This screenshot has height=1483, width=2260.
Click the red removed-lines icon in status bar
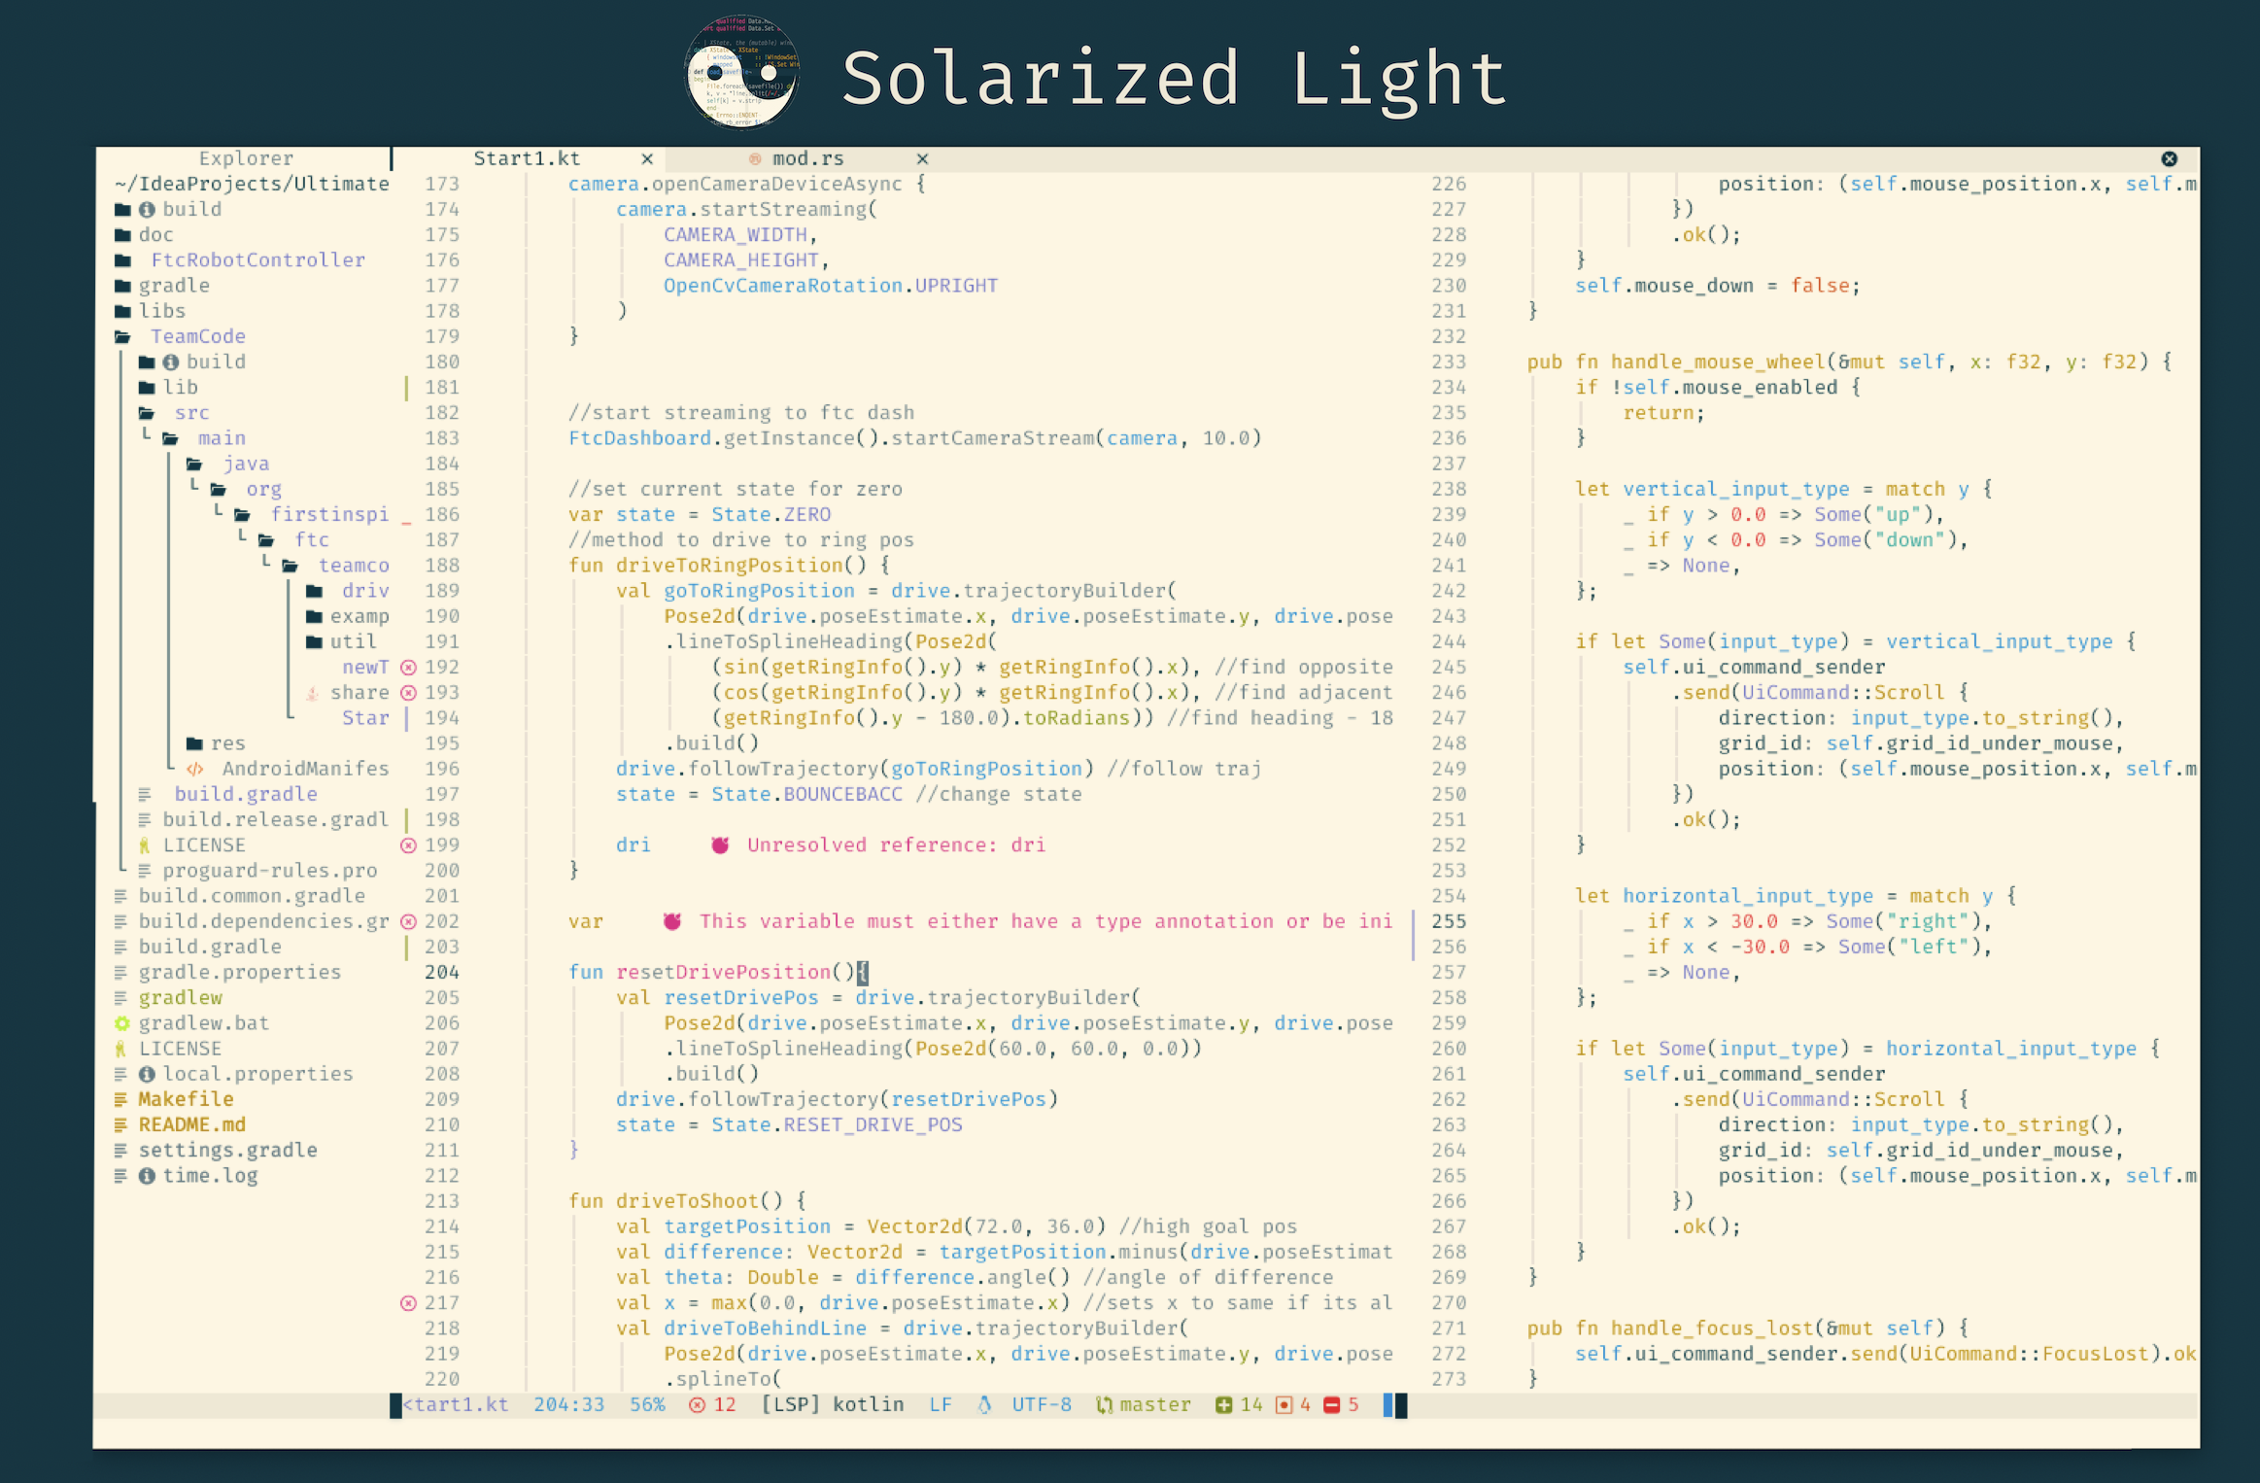[1332, 1404]
